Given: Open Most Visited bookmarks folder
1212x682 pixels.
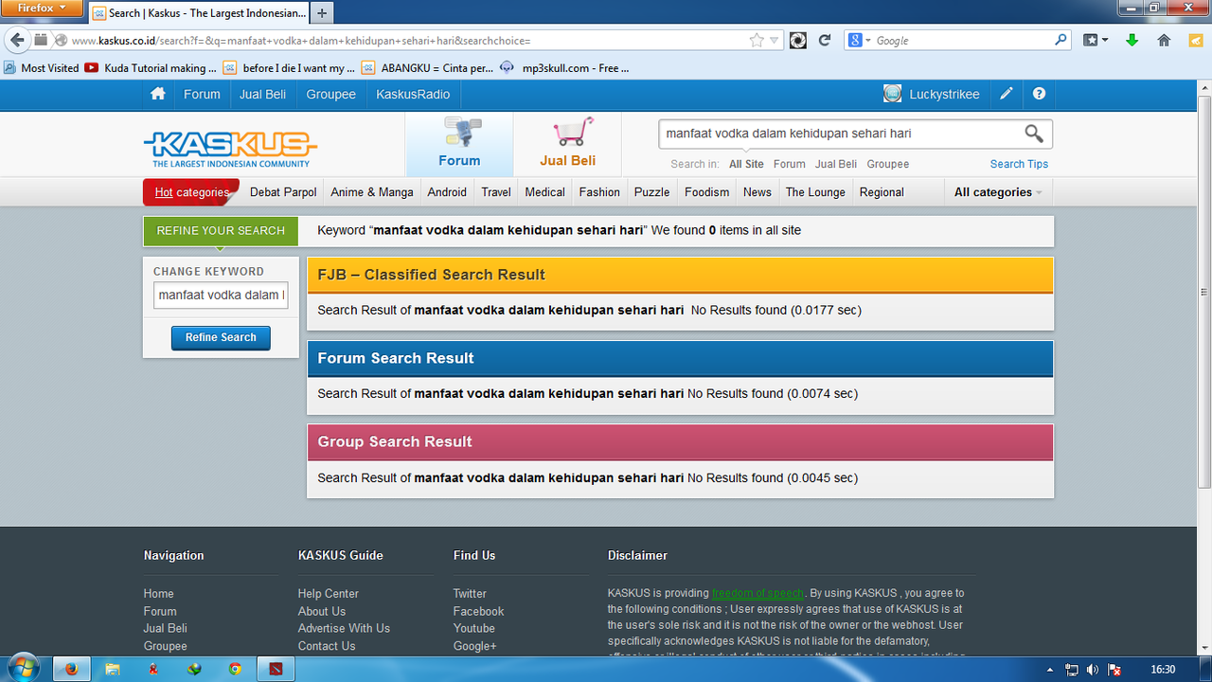Looking at the screenshot, I should [x=42, y=68].
